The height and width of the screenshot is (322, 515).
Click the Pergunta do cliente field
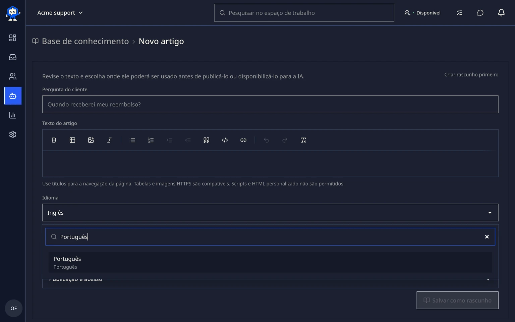(x=270, y=104)
